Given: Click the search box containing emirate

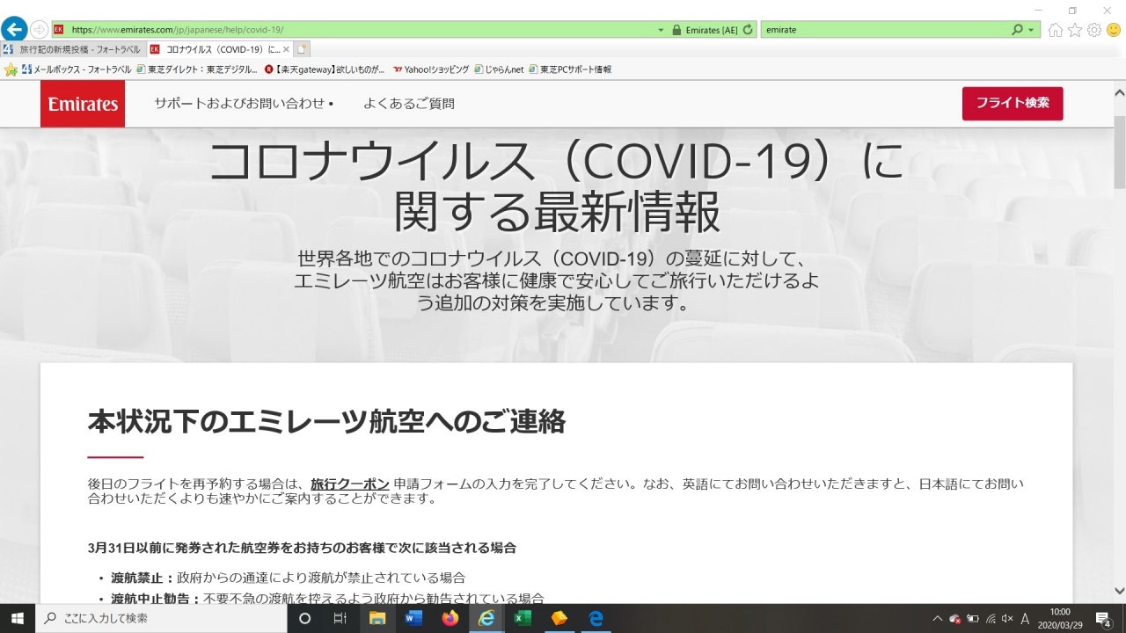Looking at the screenshot, I should [884, 30].
